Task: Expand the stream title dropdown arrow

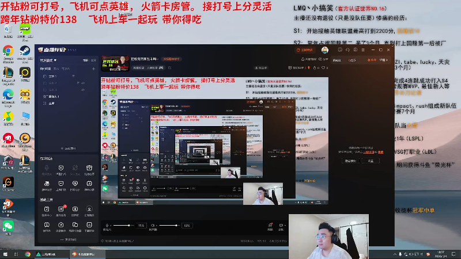Action: pyautogui.click(x=157, y=59)
